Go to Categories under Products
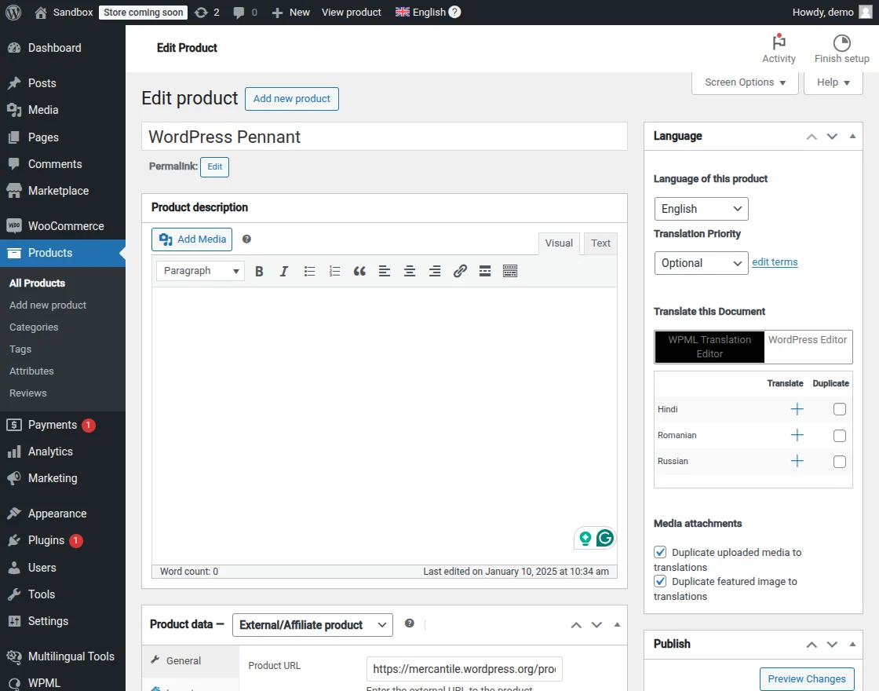 [34, 327]
